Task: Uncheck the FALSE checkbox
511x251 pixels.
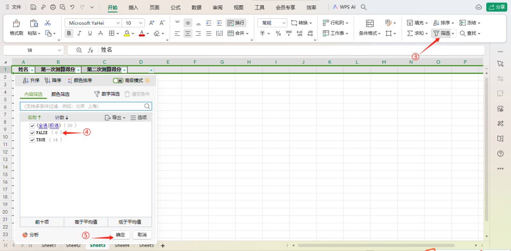Action: click(x=32, y=133)
